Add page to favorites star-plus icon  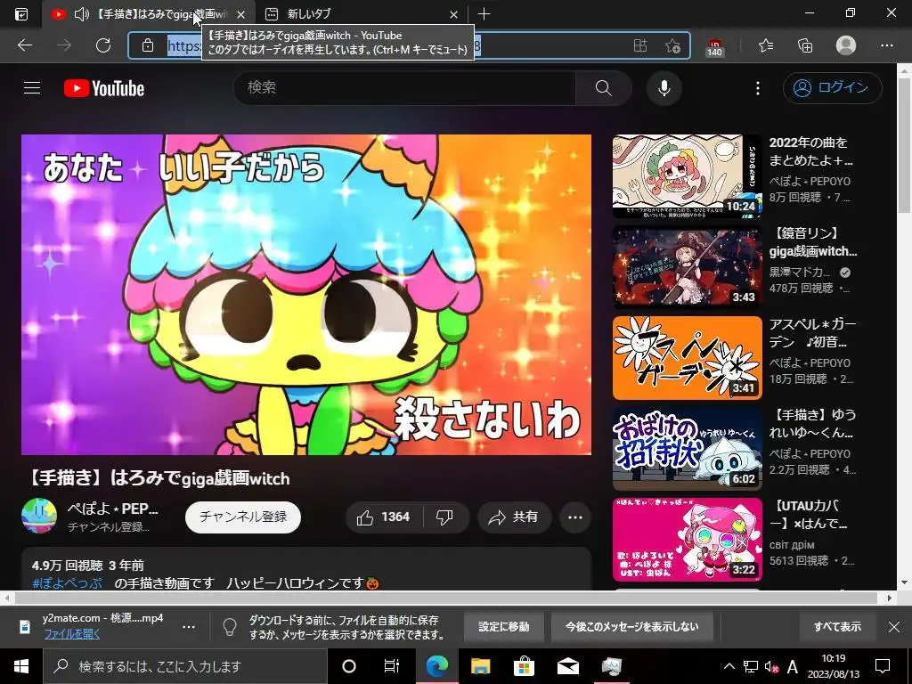click(673, 45)
